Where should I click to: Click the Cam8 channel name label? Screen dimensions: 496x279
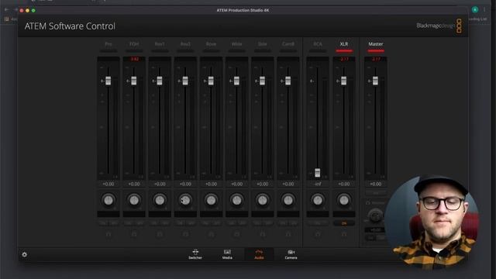[288, 44]
